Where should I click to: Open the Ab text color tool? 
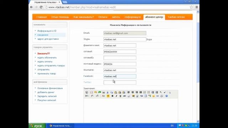(103, 96)
